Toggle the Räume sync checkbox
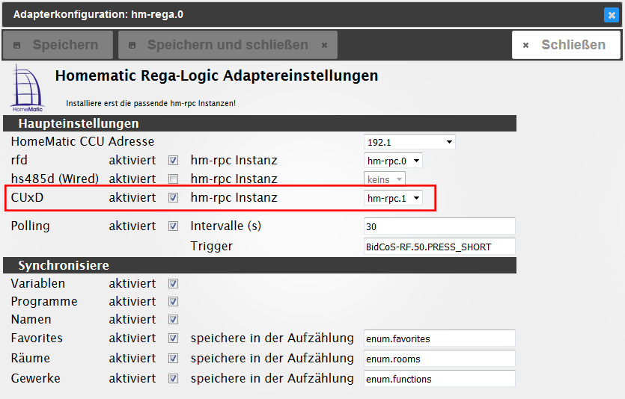625x399 pixels. pos(173,359)
